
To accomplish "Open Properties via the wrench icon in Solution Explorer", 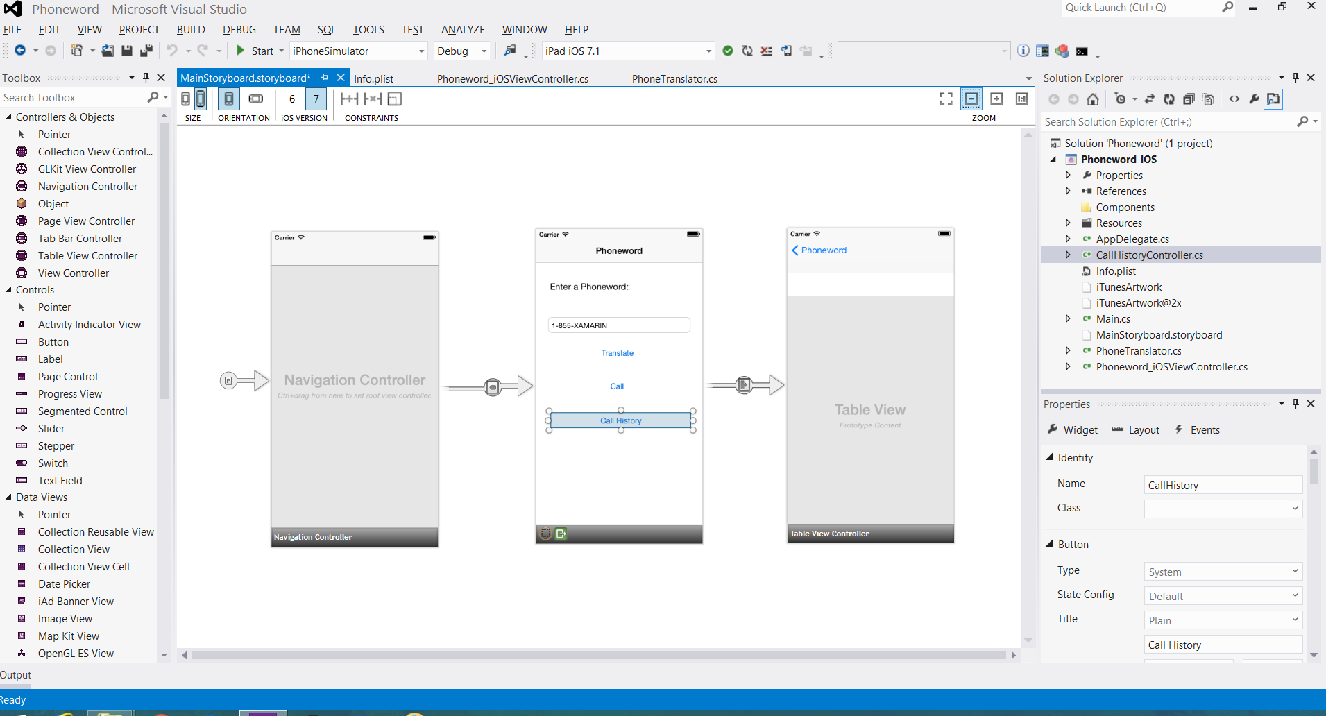I will (x=1254, y=99).
